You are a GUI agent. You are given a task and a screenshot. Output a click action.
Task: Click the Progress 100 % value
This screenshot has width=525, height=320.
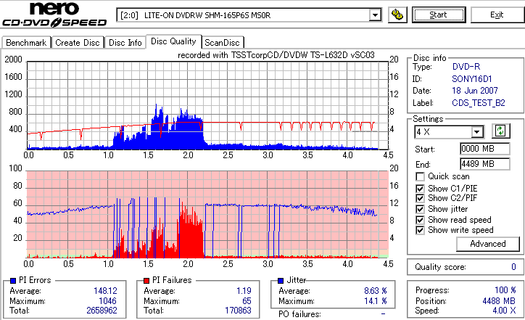(505, 290)
